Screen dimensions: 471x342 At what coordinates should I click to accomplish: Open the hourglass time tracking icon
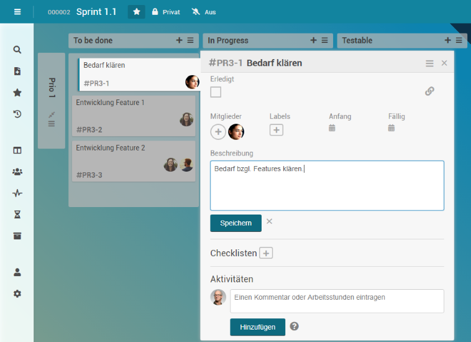tap(17, 215)
